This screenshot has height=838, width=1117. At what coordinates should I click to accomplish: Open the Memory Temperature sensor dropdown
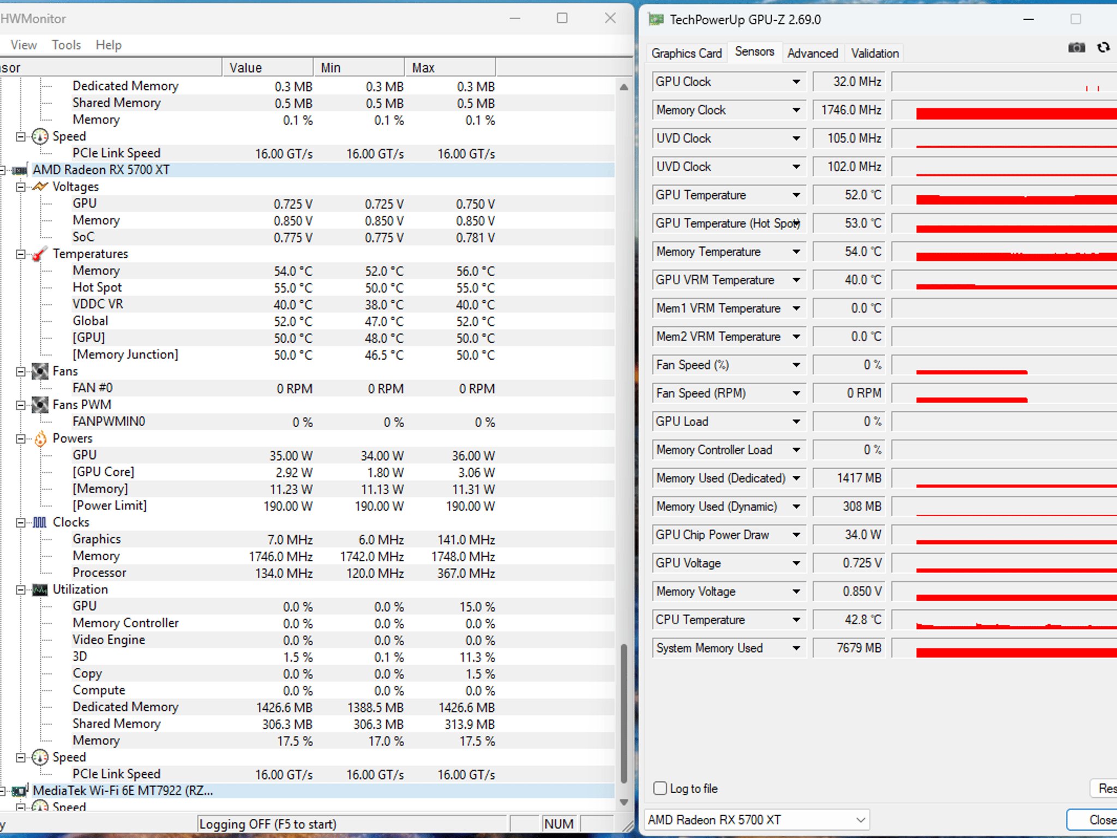pos(796,252)
